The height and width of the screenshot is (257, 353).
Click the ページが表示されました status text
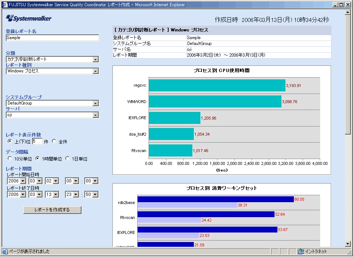(x=29, y=252)
